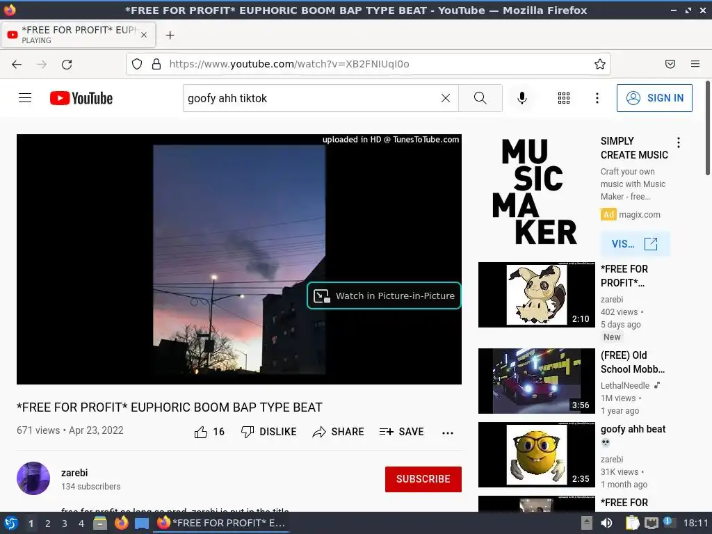Click the page vertical scrollbar
Image resolution: width=712 pixels, height=534 pixels.
click(x=707, y=128)
